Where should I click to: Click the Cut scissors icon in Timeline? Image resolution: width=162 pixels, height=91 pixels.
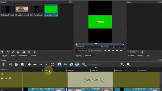click(10, 64)
